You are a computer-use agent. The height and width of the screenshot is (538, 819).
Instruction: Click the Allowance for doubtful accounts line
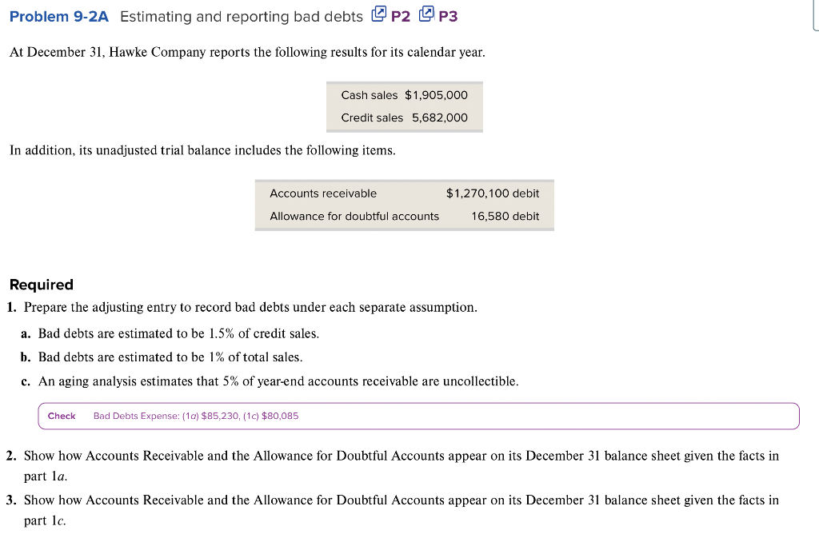point(355,216)
